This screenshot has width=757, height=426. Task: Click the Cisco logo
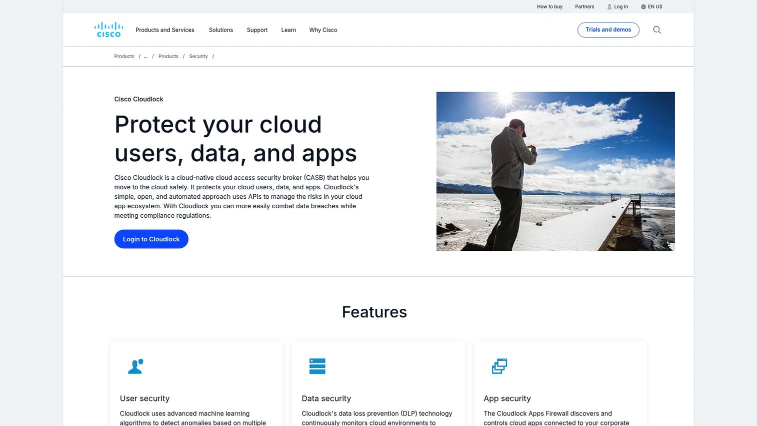108,30
